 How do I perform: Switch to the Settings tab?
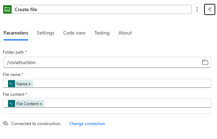(x=46, y=33)
